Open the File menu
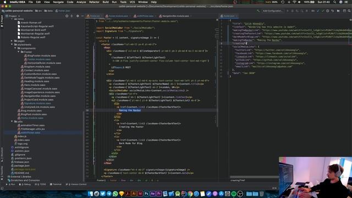This screenshot has width=352, height=198. [31, 2]
